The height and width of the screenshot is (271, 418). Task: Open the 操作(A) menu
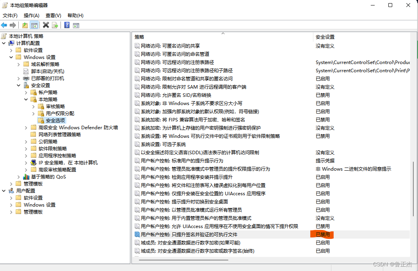(x=32, y=16)
